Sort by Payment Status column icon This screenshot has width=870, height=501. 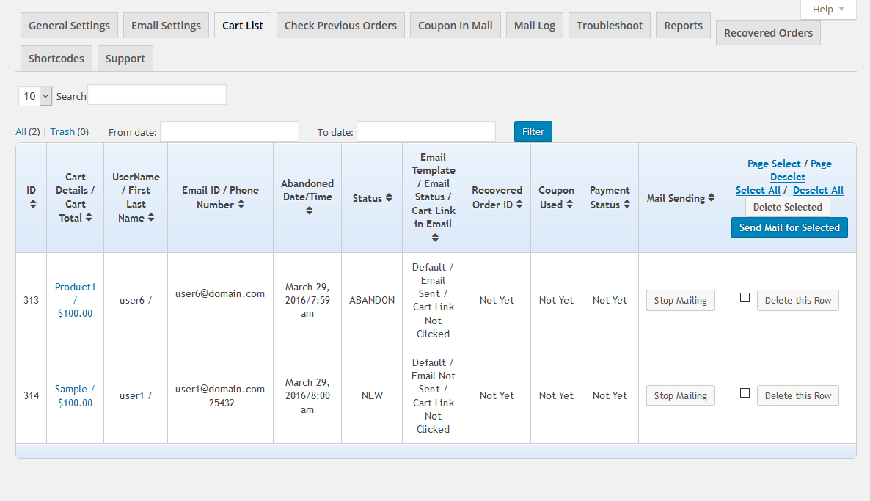point(626,205)
